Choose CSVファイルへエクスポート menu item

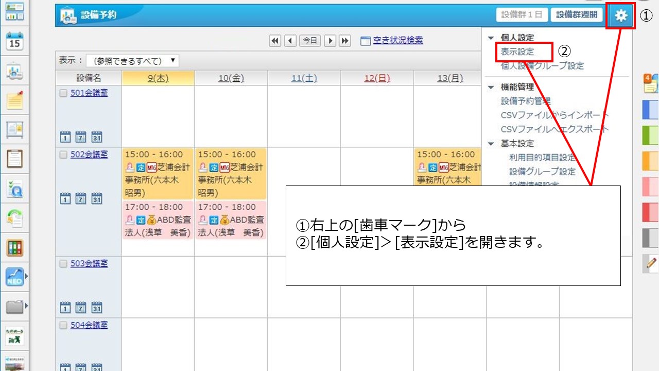point(554,129)
